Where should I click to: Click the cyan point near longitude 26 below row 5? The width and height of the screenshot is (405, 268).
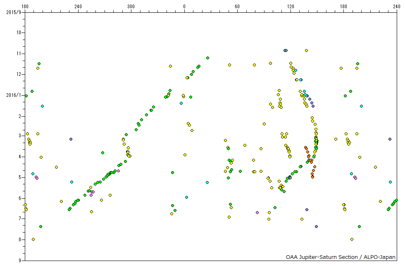click(x=207, y=182)
